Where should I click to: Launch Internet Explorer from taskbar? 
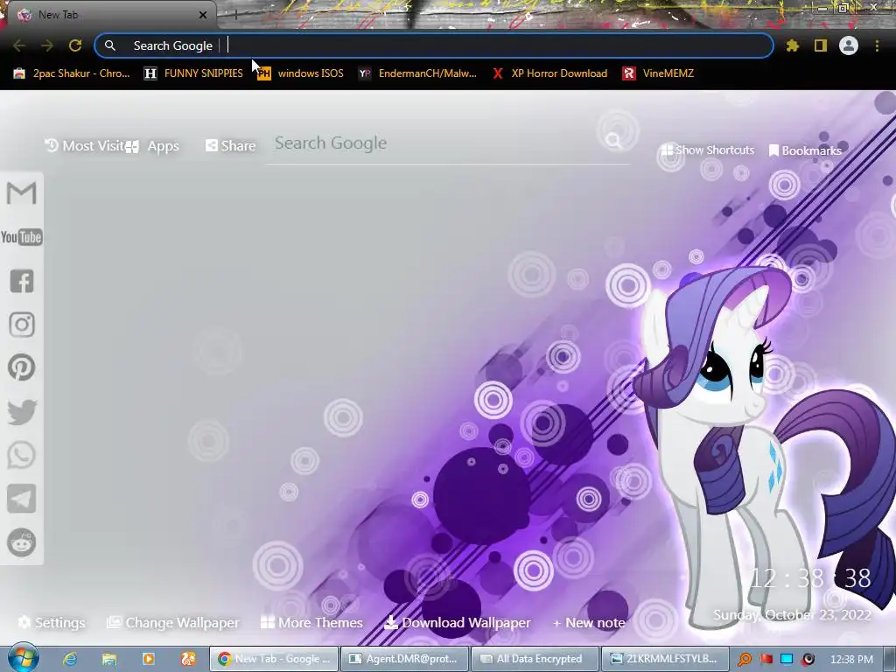pos(70,659)
